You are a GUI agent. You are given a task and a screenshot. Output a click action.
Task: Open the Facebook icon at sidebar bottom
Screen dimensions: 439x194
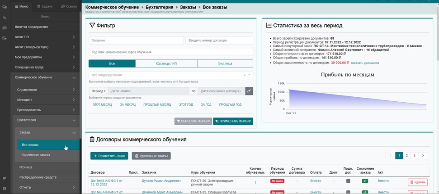[x=4, y=189]
